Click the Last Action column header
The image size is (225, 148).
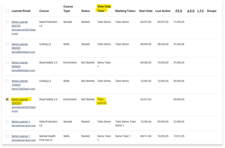[163, 11]
